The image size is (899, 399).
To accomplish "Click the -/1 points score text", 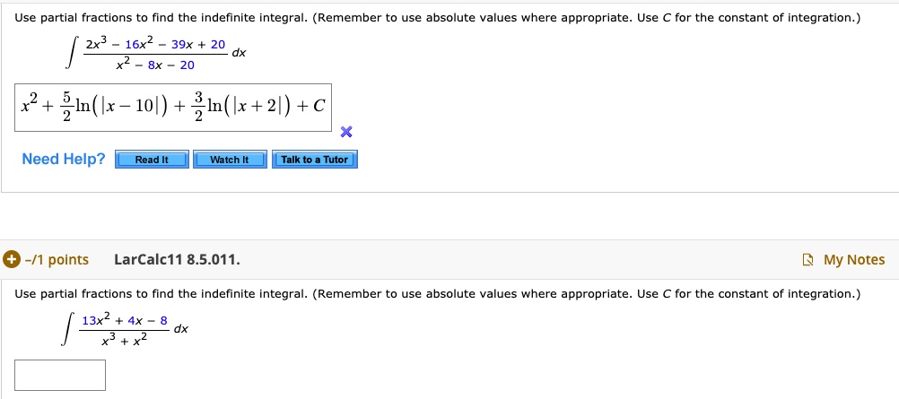I will 56,259.
